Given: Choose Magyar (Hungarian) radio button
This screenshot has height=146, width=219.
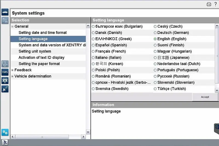Looking at the screenshot, I should (x=155, y=51).
